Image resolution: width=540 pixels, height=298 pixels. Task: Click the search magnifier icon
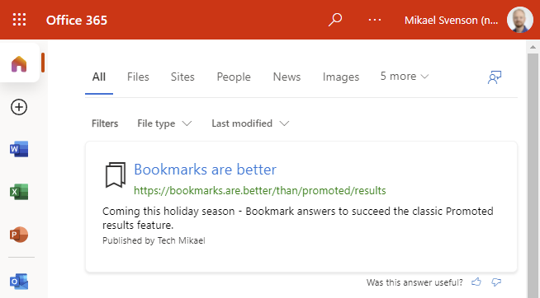pyautogui.click(x=334, y=20)
